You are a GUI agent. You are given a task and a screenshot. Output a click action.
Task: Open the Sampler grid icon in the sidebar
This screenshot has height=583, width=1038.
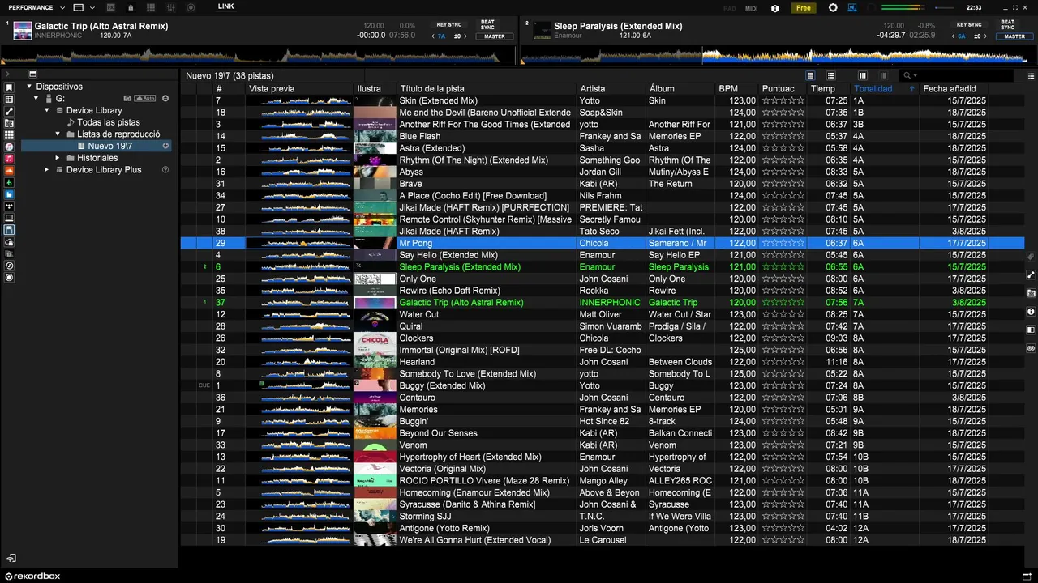pos(9,134)
